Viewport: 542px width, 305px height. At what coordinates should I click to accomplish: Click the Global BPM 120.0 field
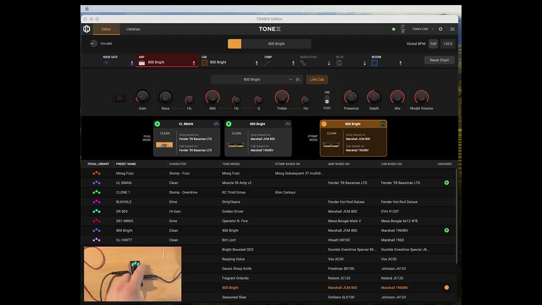448,44
